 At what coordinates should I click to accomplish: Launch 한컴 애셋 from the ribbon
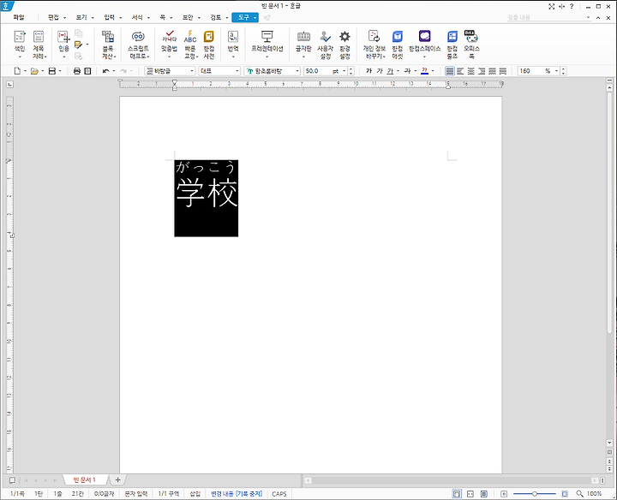[x=398, y=44]
